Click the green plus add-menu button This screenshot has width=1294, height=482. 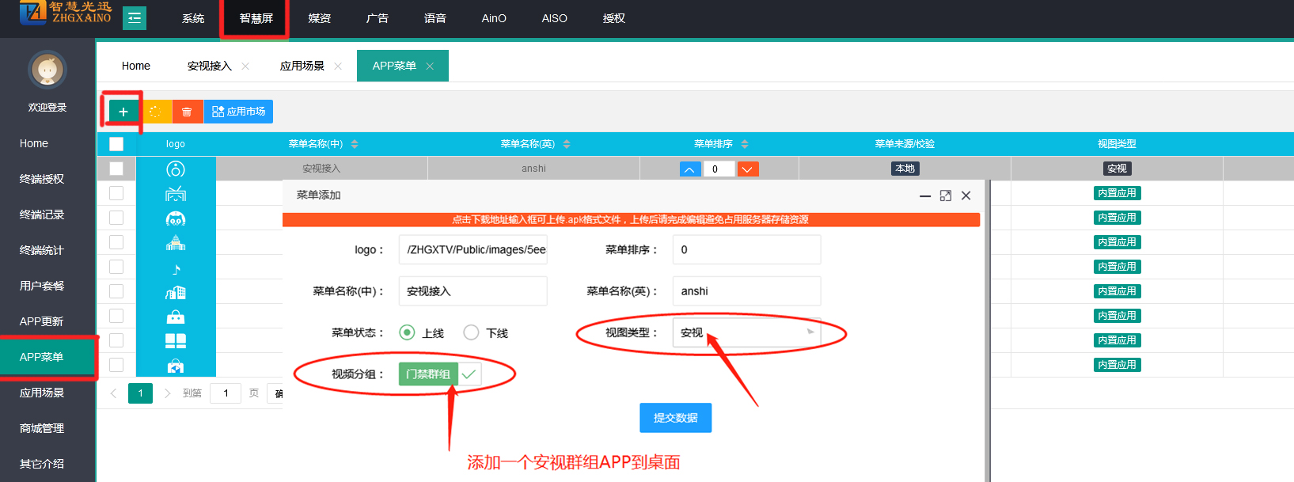click(x=123, y=112)
